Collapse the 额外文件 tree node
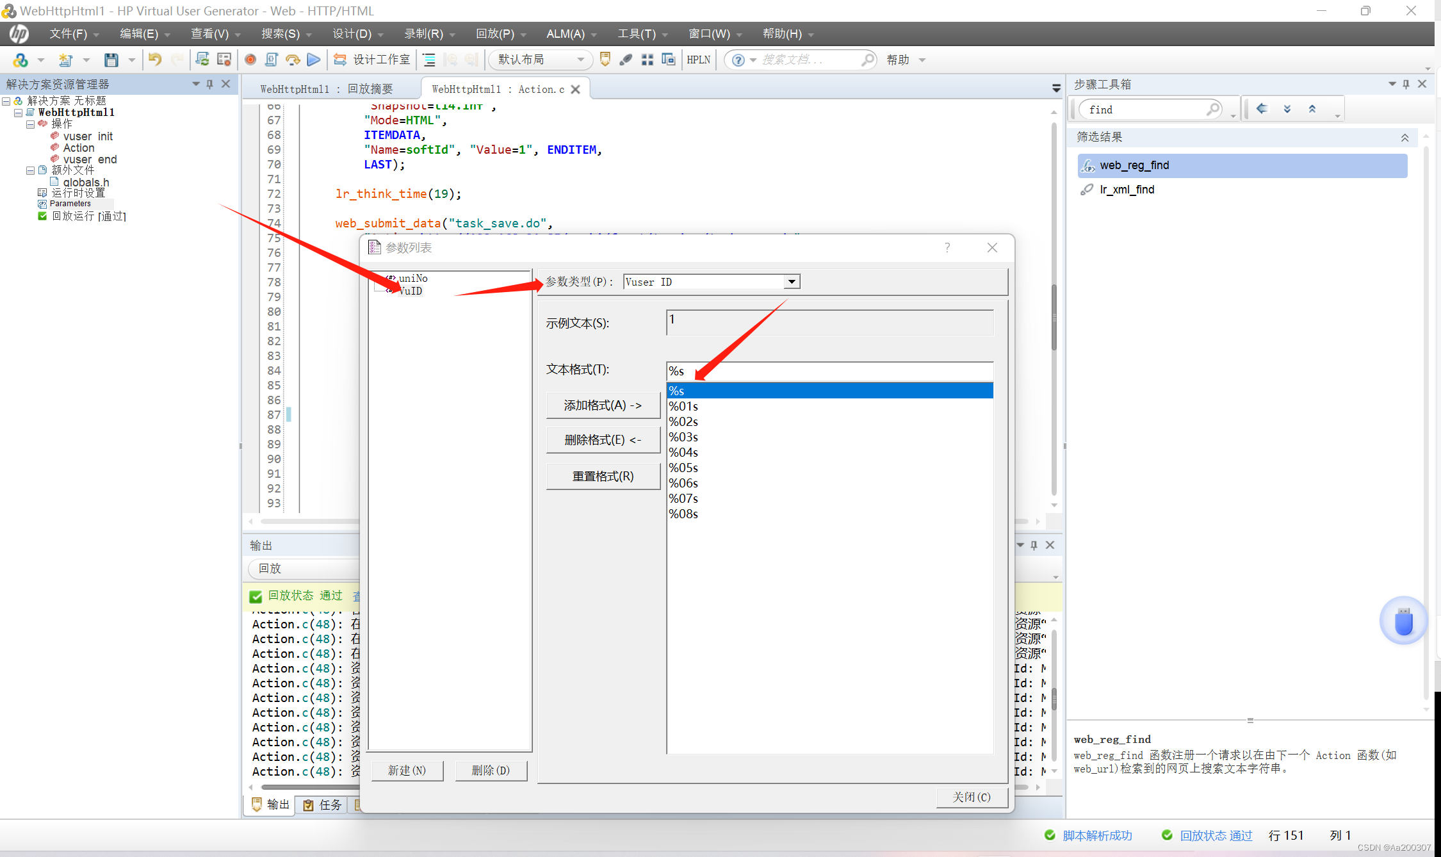1441x857 pixels. (x=30, y=170)
